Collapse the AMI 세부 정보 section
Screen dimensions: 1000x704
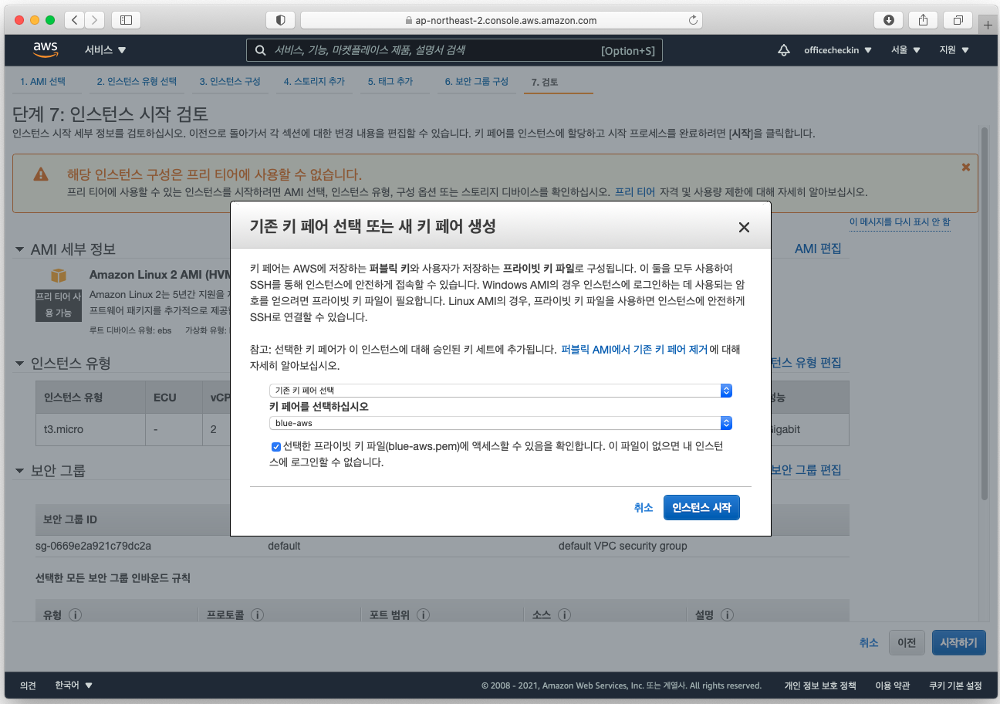[20, 249]
